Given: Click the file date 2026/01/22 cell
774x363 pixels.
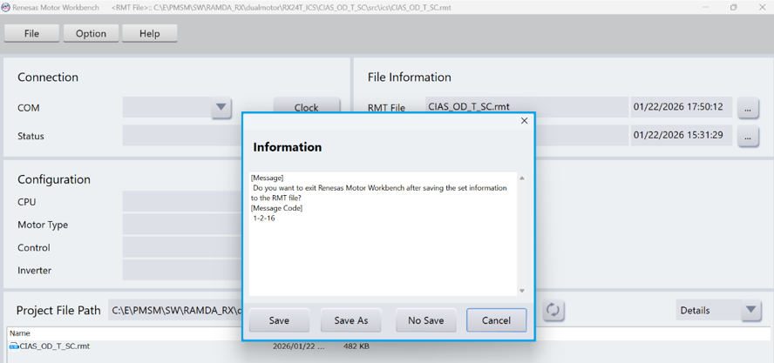Looking at the screenshot, I should pyautogui.click(x=299, y=346).
